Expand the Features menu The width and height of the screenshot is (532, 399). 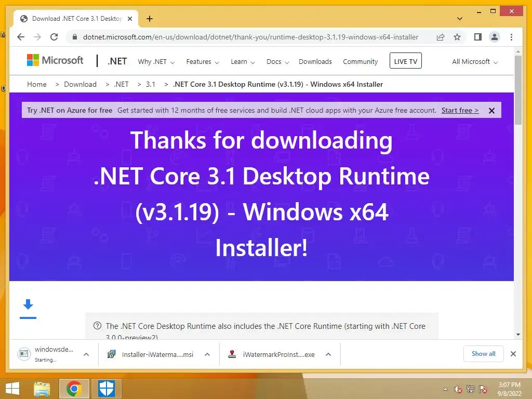click(203, 62)
